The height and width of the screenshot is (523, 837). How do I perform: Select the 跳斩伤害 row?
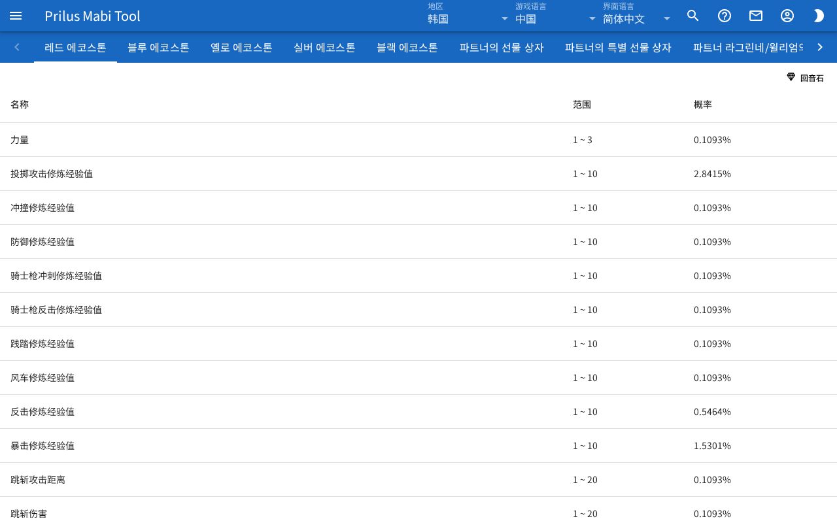pyautogui.click(x=418, y=510)
